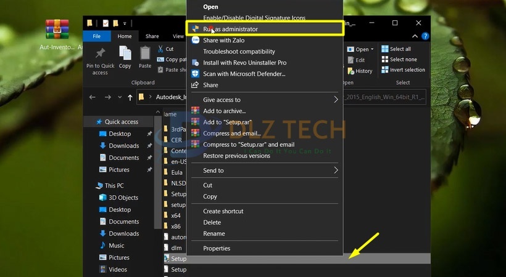Click the Cut scissors icon
The width and height of the screenshot is (506, 277).
160,49
